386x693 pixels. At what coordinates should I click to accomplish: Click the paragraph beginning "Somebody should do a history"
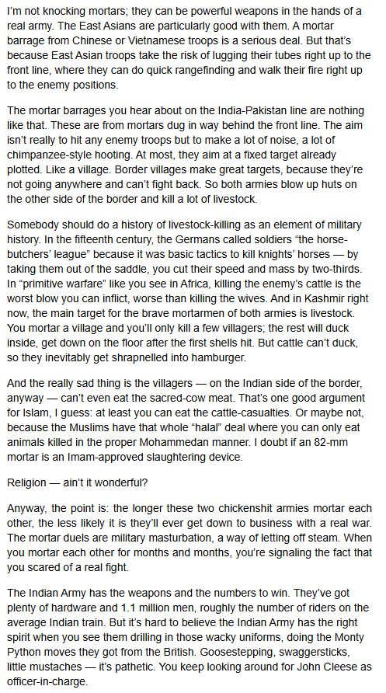pyautogui.click(x=186, y=291)
